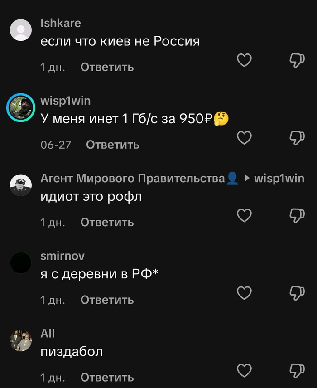
Task: Reply to All's comment via Ответить
Action: point(107,378)
